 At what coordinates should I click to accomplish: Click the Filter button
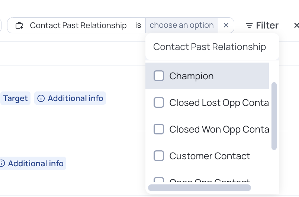(262, 26)
